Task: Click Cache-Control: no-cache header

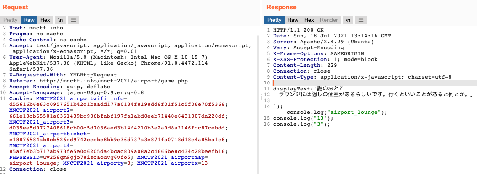Action: pos(48,40)
